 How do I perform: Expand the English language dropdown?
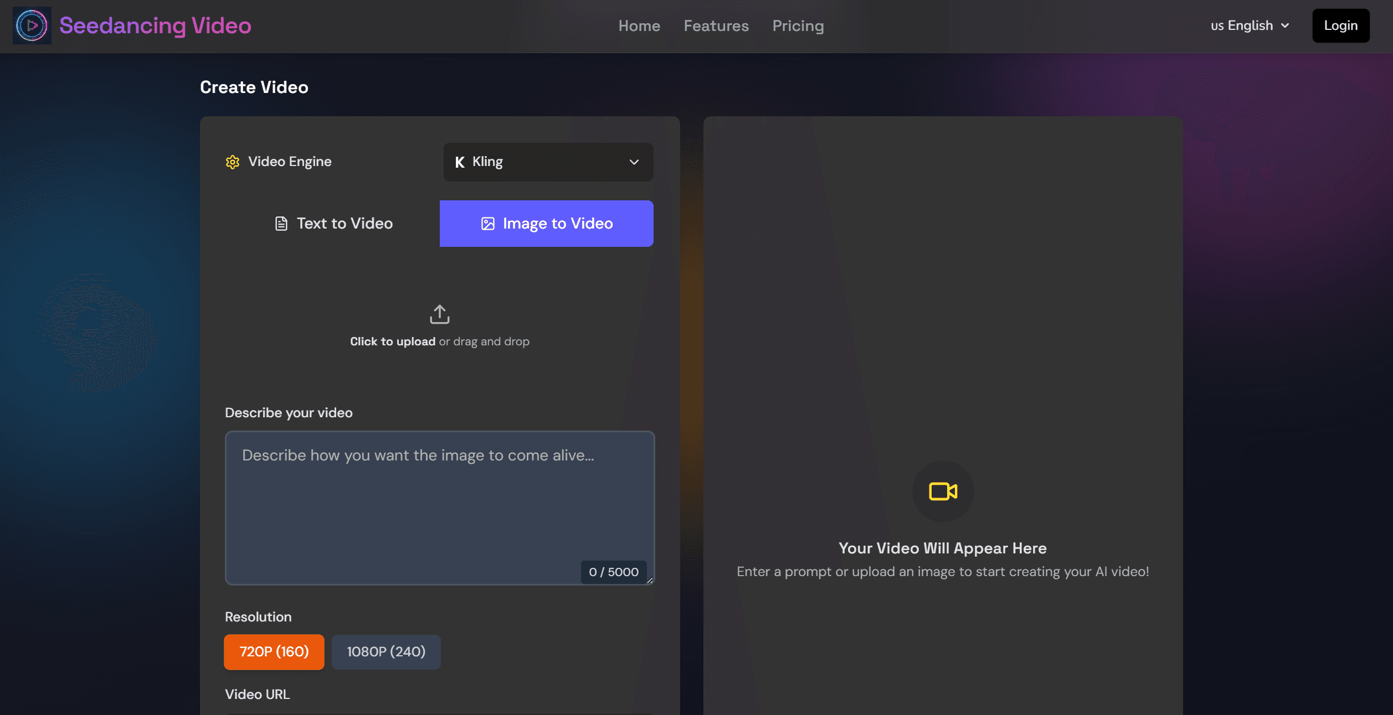(x=1250, y=25)
